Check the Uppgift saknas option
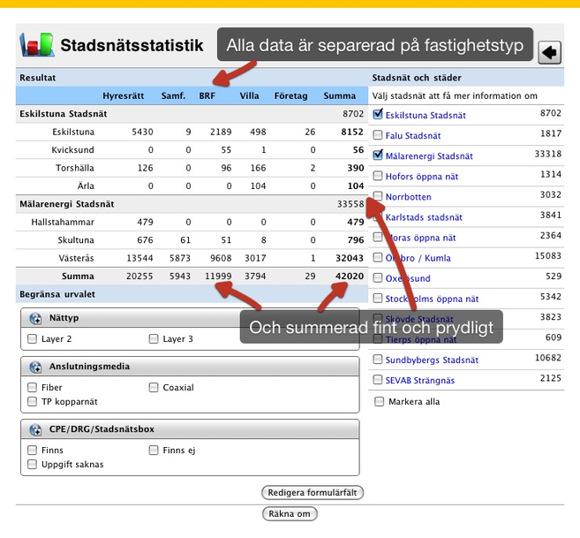The image size is (580, 538). pos(33,464)
